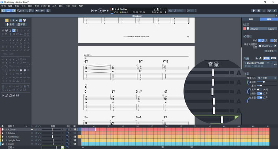Click the Upright Bass volume slider

[x=53, y=140]
